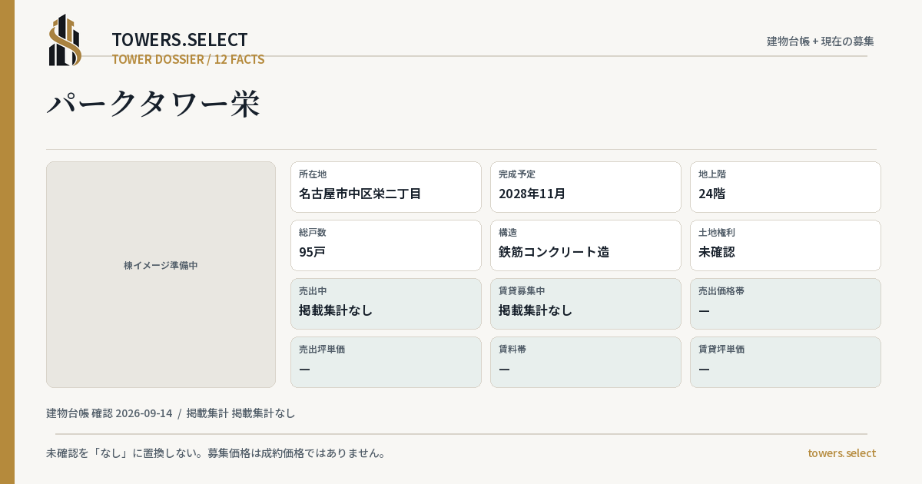
Task: Click the 棟イメージ準備中 image placeholder
Action: pos(161,274)
